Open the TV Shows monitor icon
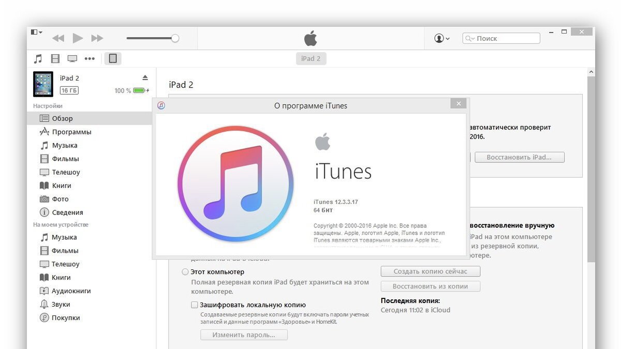This screenshot has width=621, height=349. pos(72,58)
